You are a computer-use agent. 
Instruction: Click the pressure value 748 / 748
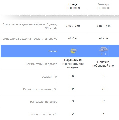pyautogui.click(x=104, y=26)
